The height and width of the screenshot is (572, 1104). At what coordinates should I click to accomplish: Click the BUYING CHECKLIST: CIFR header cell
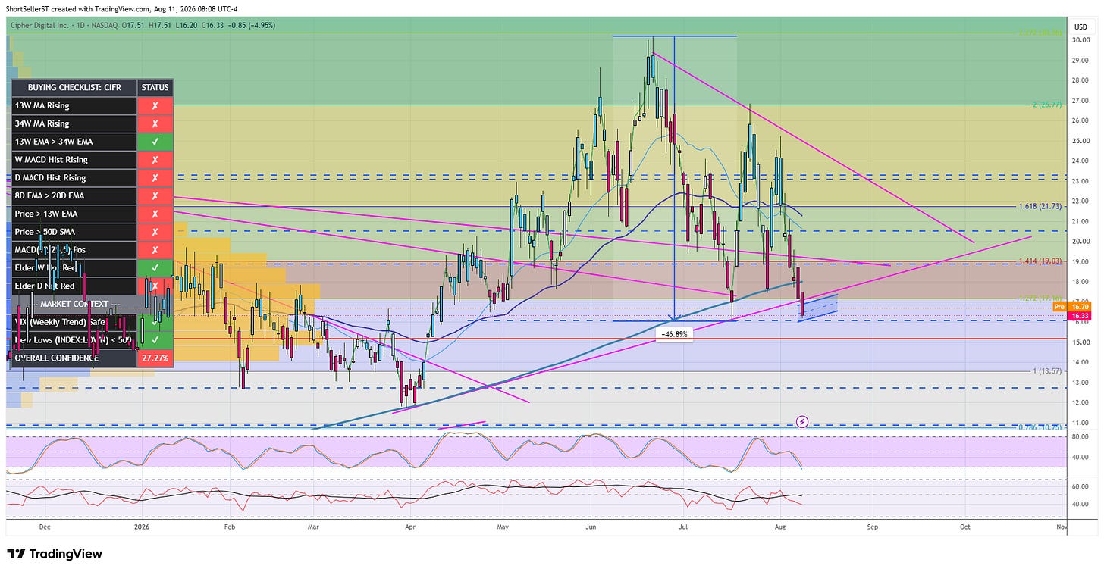click(x=74, y=87)
